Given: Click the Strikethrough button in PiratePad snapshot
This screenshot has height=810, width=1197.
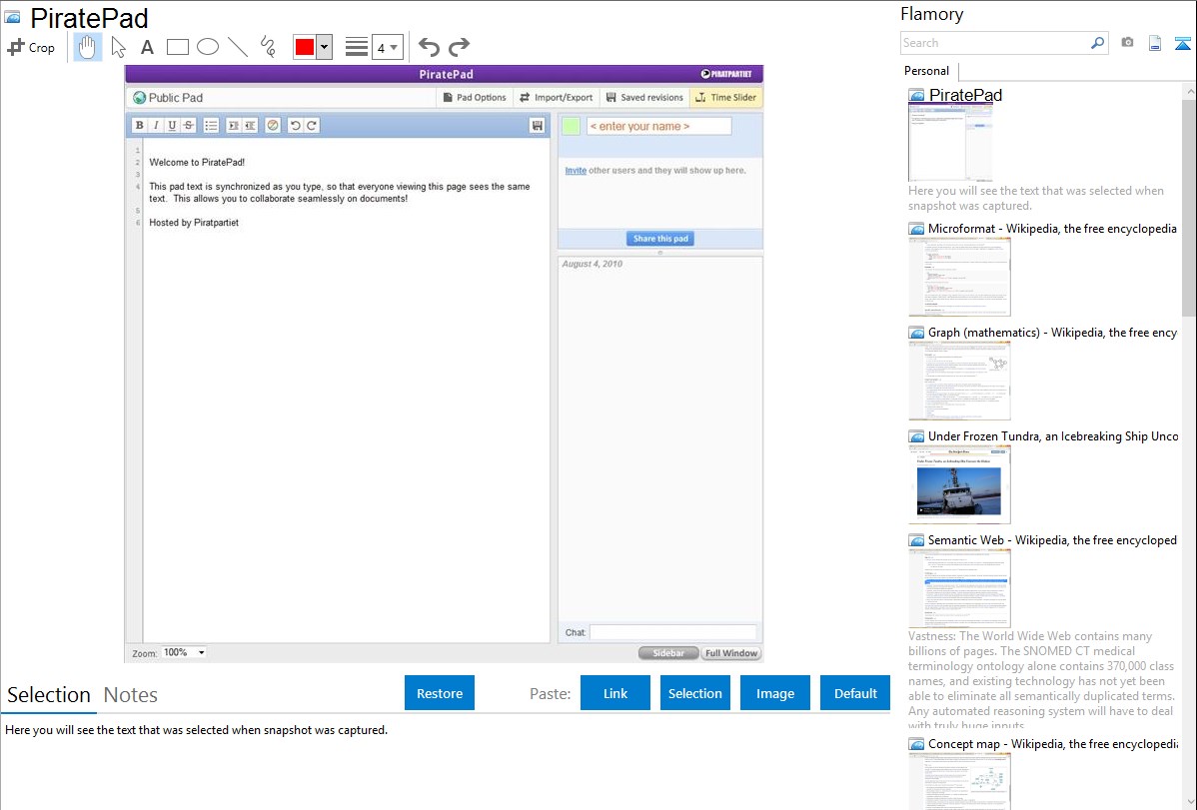Looking at the screenshot, I should click(x=189, y=125).
